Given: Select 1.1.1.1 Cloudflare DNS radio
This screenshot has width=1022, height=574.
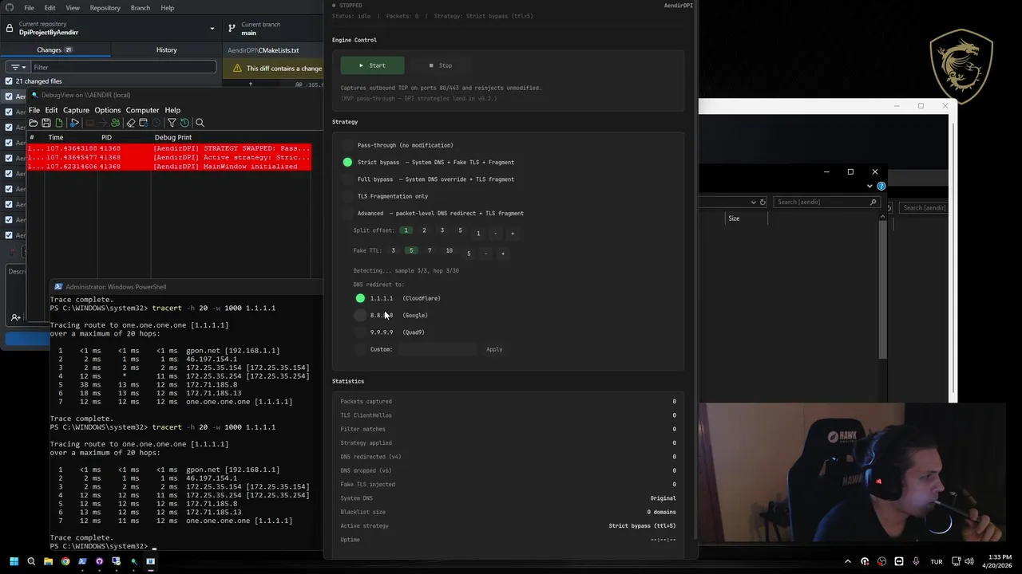Looking at the screenshot, I should pyautogui.click(x=360, y=298).
